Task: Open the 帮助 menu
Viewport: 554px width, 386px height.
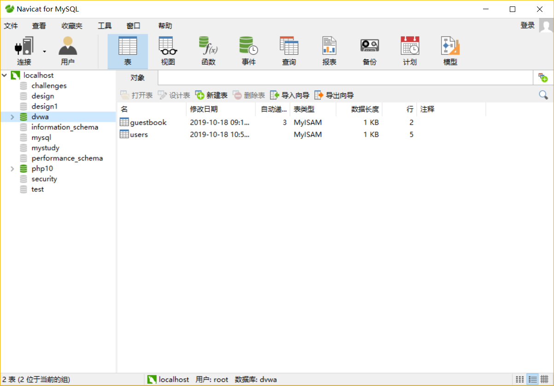Action: [165, 26]
